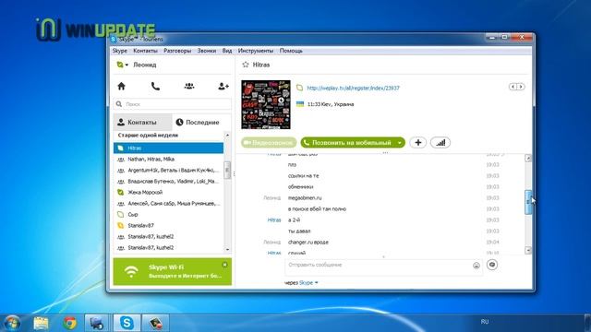Screen dimensions: 591x332
Task: Toggle favorite star beside Hitras name
Action: (246, 65)
